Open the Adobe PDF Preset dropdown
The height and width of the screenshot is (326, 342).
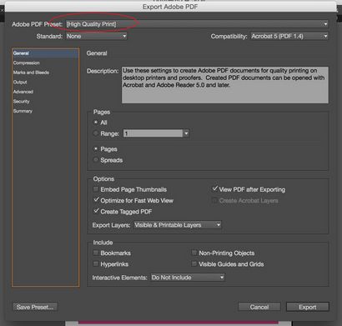(197, 24)
